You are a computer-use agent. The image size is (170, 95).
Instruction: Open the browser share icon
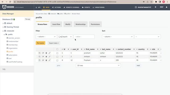[148, 2]
